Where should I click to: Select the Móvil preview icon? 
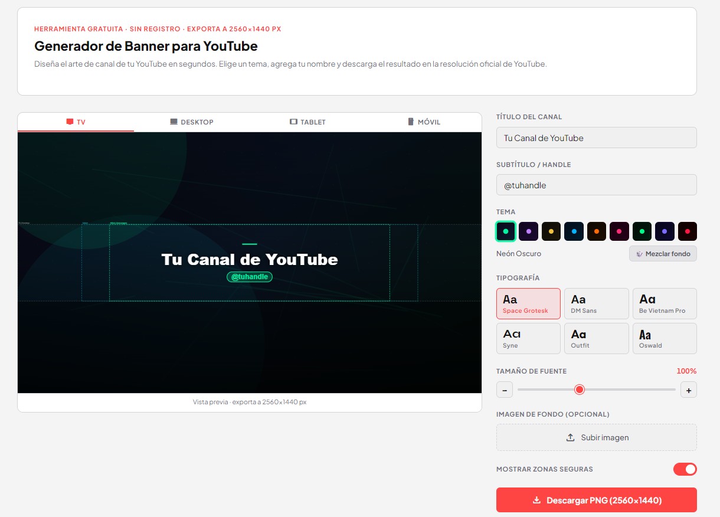pos(411,122)
